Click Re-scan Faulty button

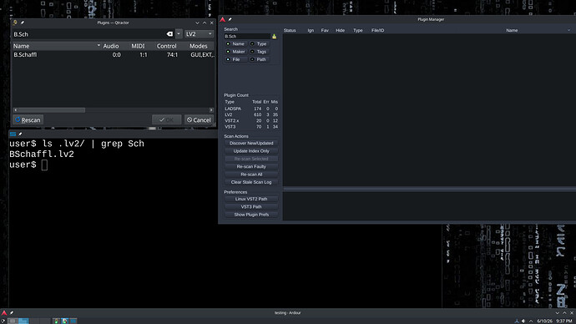point(251,166)
